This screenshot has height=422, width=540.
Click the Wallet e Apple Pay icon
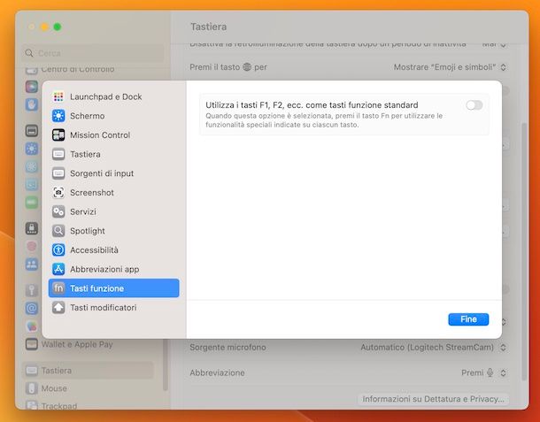[31, 344]
